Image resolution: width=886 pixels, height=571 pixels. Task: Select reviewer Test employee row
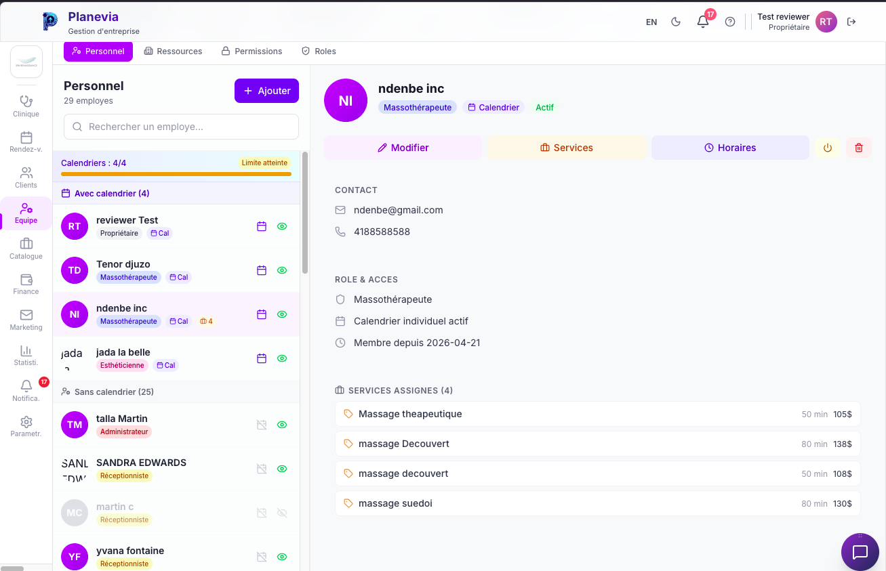click(176, 226)
